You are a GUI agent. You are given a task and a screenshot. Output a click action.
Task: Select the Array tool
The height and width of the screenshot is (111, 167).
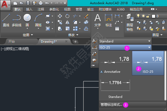pos(75,29)
